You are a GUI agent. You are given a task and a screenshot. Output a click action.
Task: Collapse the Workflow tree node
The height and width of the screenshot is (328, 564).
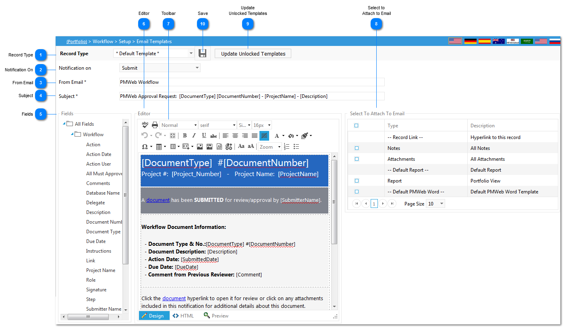coord(72,134)
